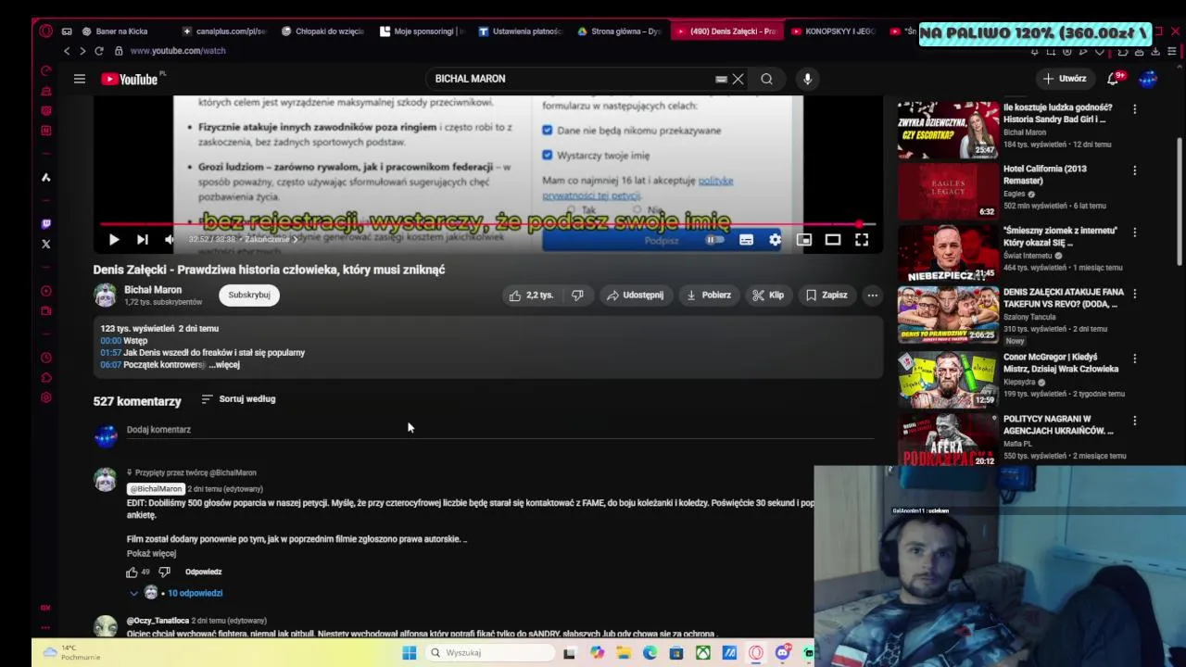Open Windows Start menu
This screenshot has width=1186, height=667.
click(409, 652)
